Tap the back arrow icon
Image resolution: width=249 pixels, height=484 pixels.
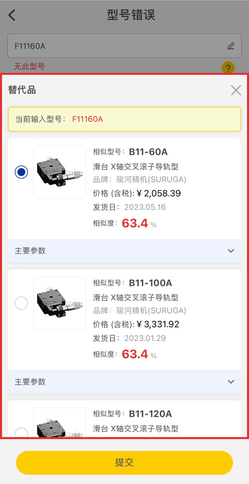12,15
